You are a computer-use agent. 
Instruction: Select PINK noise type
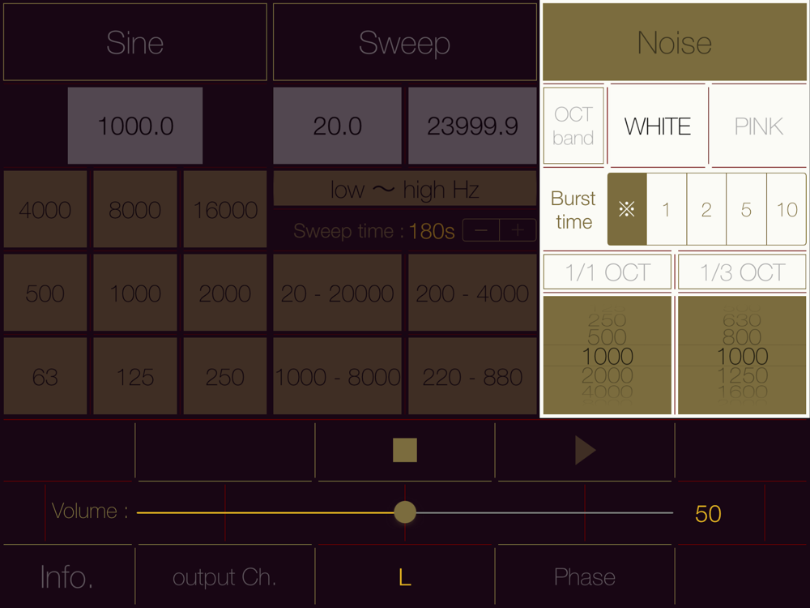pos(758,126)
